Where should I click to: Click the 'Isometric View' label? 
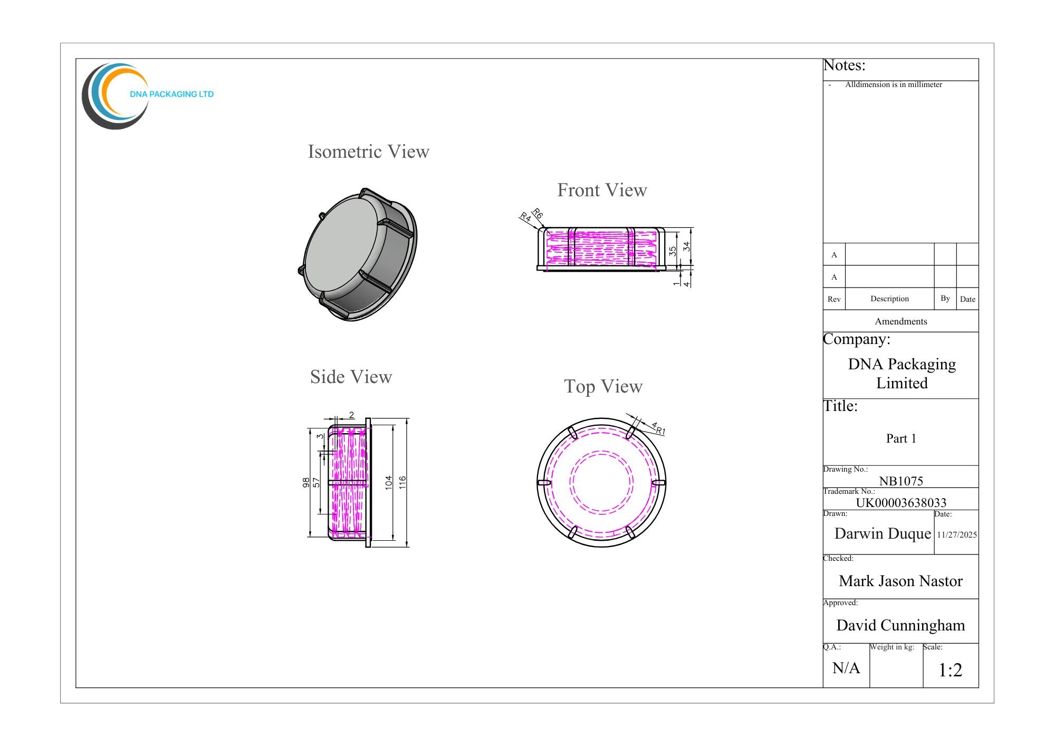click(369, 152)
